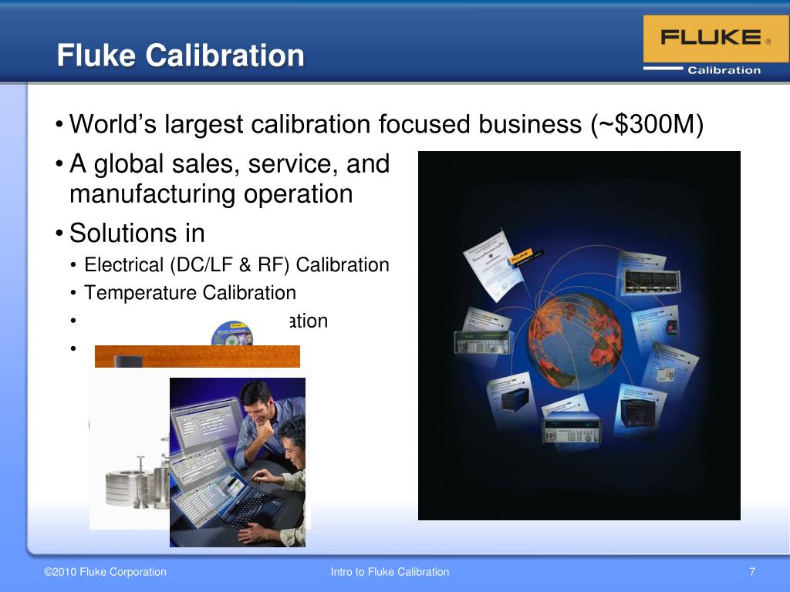Click the 'Intro to Fluke Calibration' footer
Image resolution: width=790 pixels, height=592 pixels.
point(390,572)
